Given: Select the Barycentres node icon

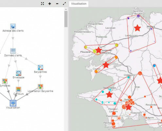Looking at the screenshot, I should [x=40, y=67].
